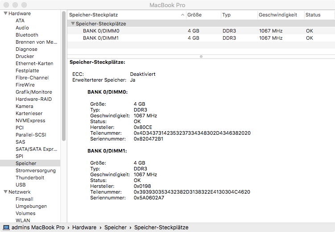Click DIMM1 Seriennummer 0x5A0602A7
Screen dimensions: 335x232
(149, 198)
